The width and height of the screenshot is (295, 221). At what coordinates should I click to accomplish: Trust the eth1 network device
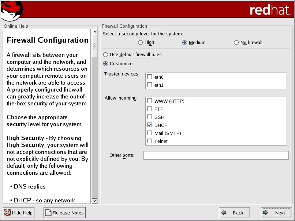point(149,85)
